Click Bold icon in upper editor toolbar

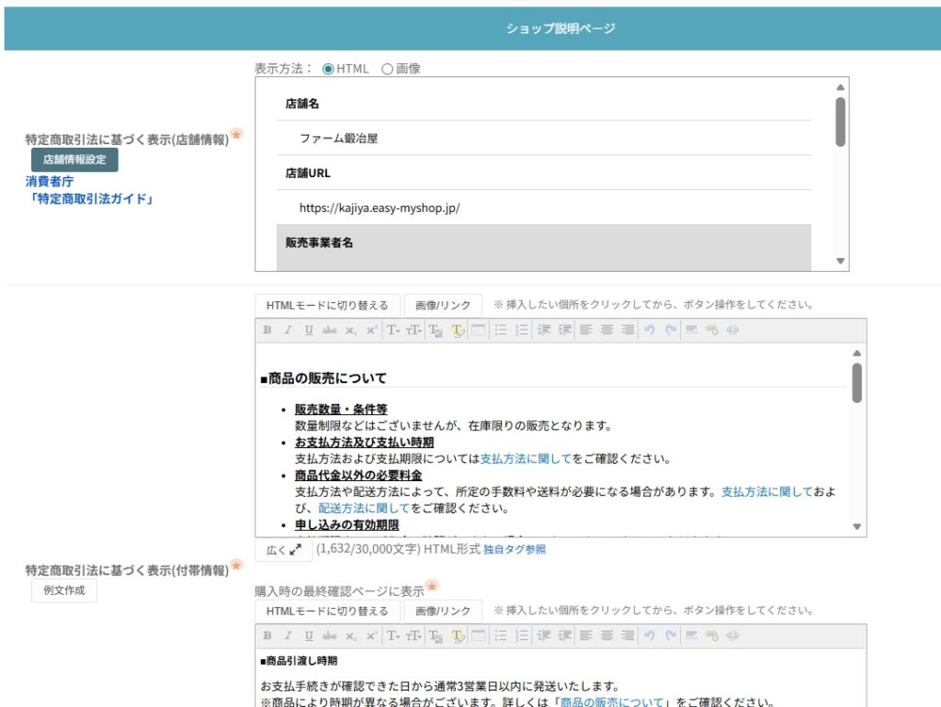[267, 331]
